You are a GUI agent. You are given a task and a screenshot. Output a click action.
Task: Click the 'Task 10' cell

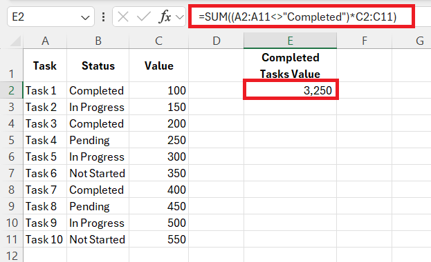pos(45,239)
